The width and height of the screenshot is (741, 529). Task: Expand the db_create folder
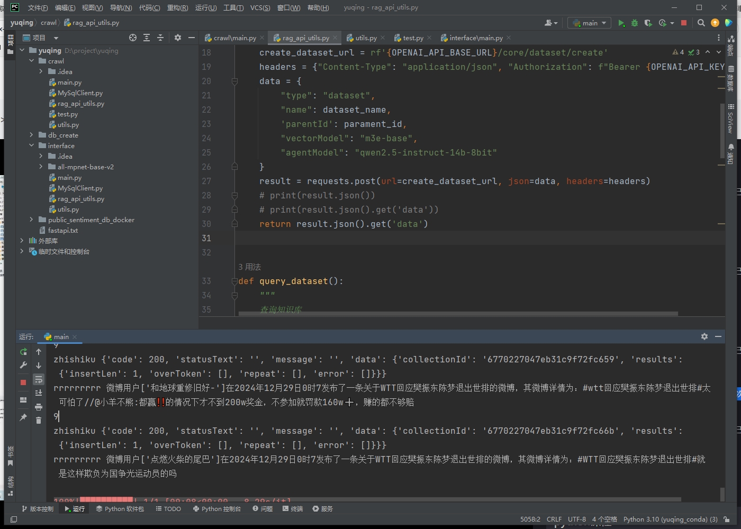point(31,135)
